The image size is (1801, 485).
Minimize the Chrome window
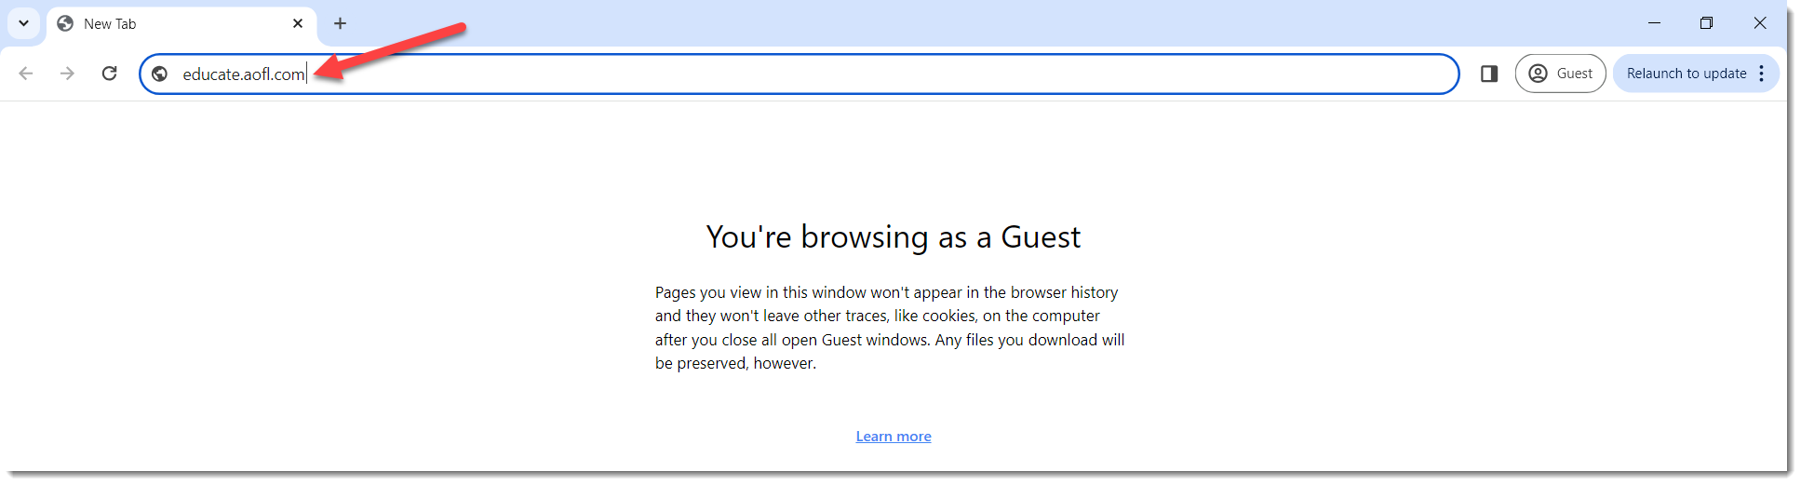click(1654, 23)
